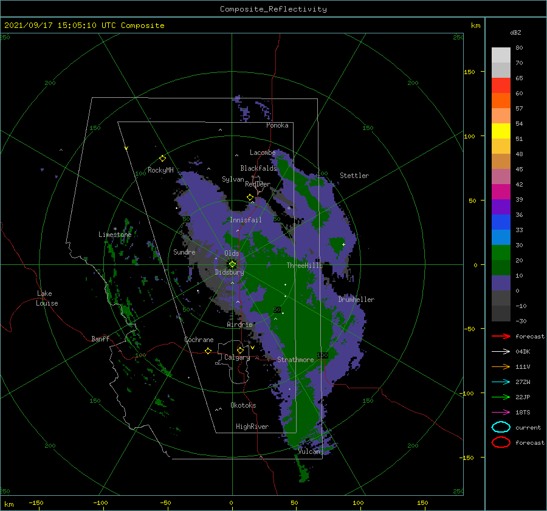This screenshot has width=547, height=511.
Task: Click the yellow diamond marker above Calgary
Action: point(240,350)
